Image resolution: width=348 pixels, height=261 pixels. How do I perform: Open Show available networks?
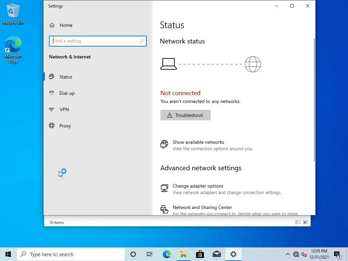(x=206, y=145)
